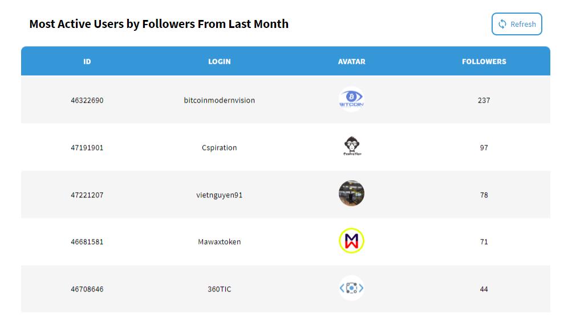Click the follower count 237
Image resolution: width=568 pixels, height=328 pixels.
tap(484, 100)
